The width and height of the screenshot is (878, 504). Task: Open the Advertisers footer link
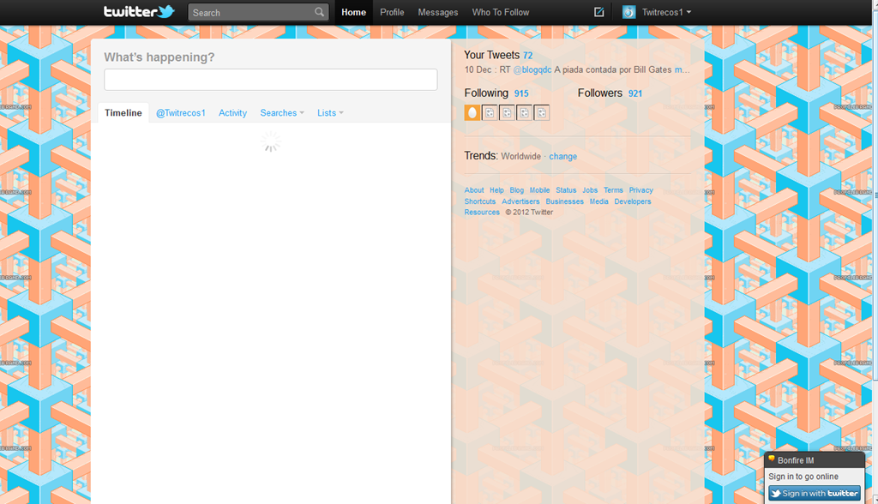pyautogui.click(x=520, y=201)
